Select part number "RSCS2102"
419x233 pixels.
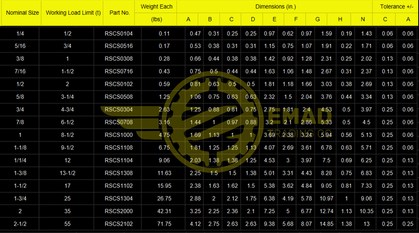(119, 224)
